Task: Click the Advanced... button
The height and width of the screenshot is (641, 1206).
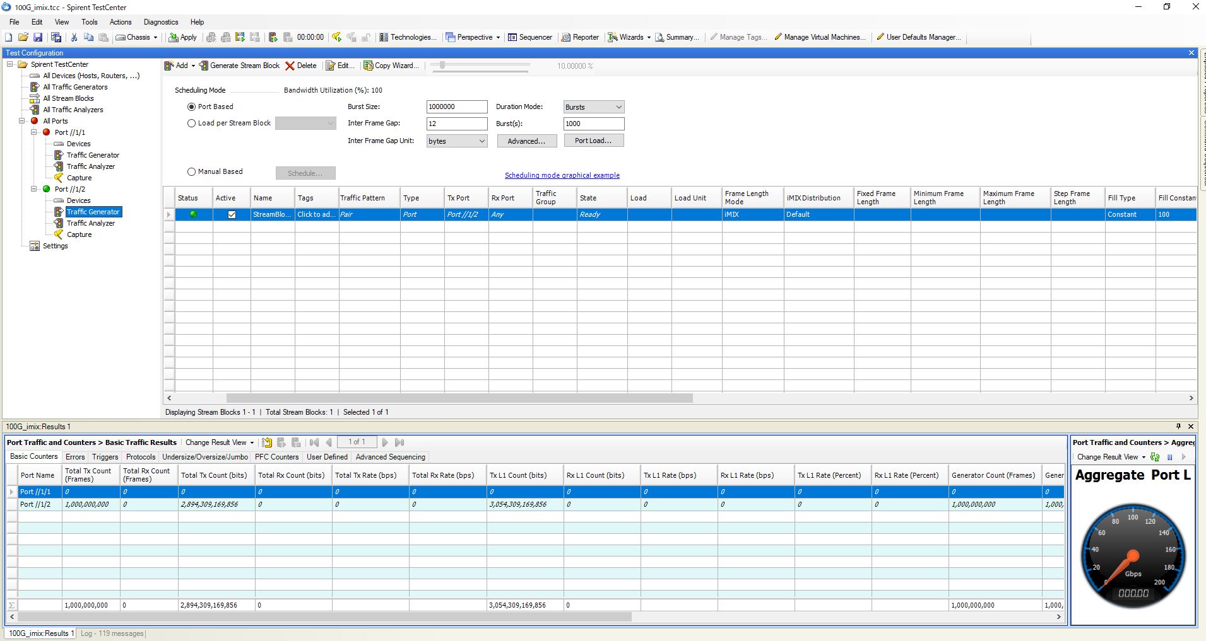Action: coord(526,141)
